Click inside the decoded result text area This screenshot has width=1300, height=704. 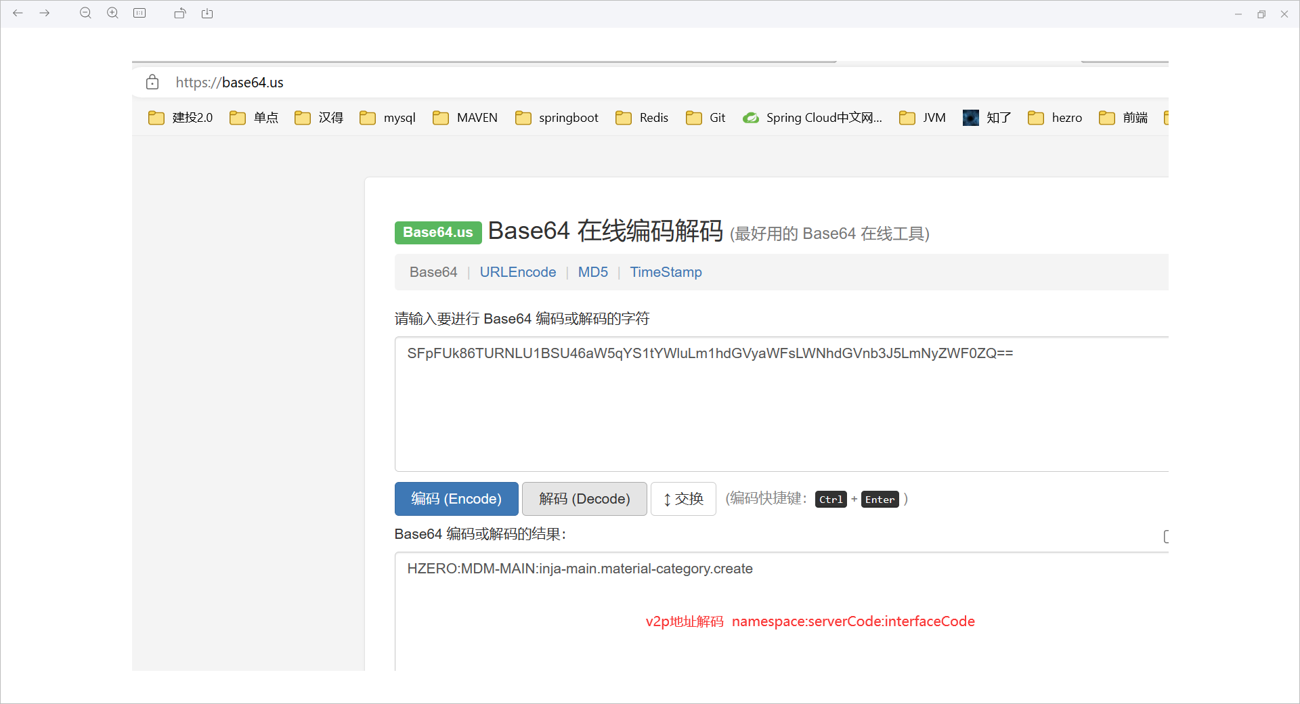point(781,611)
